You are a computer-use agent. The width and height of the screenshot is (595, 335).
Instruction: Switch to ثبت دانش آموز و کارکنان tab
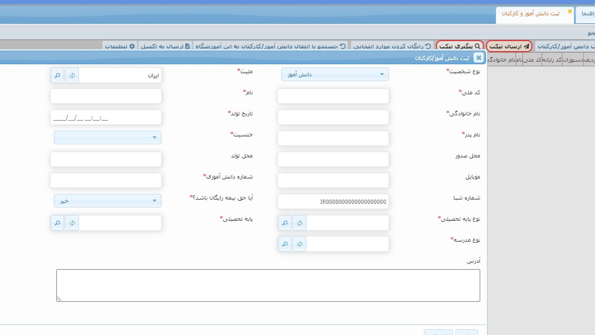533,14
